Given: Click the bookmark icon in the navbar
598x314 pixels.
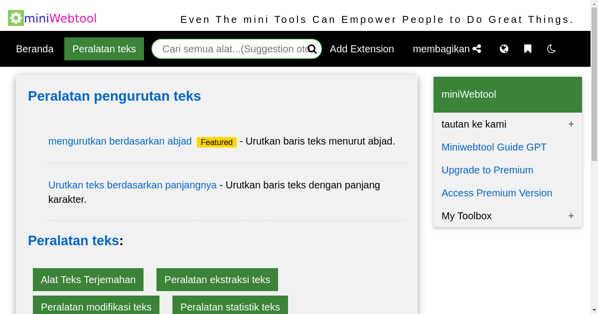Looking at the screenshot, I should [x=527, y=49].
